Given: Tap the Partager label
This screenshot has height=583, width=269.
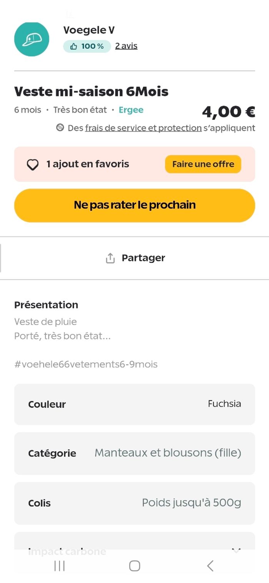Looking at the screenshot, I should (143, 258).
